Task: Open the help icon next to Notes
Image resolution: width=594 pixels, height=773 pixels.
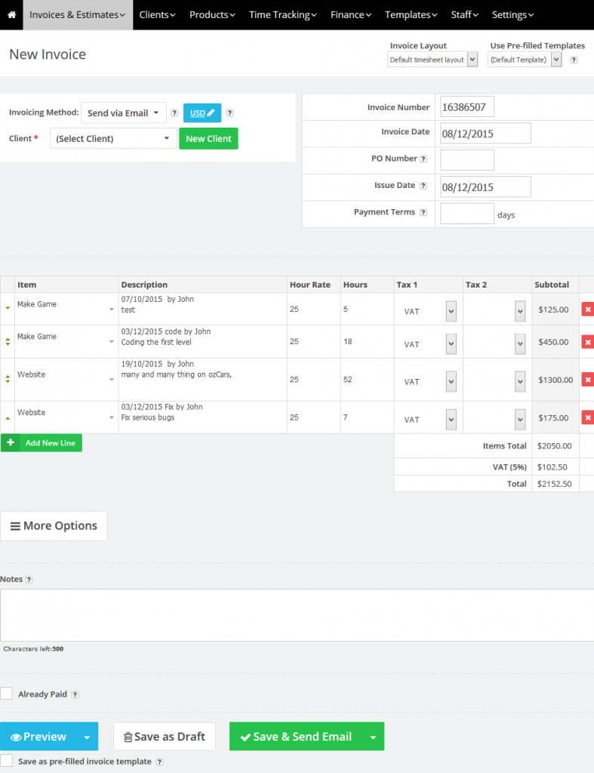Action: 29,580
